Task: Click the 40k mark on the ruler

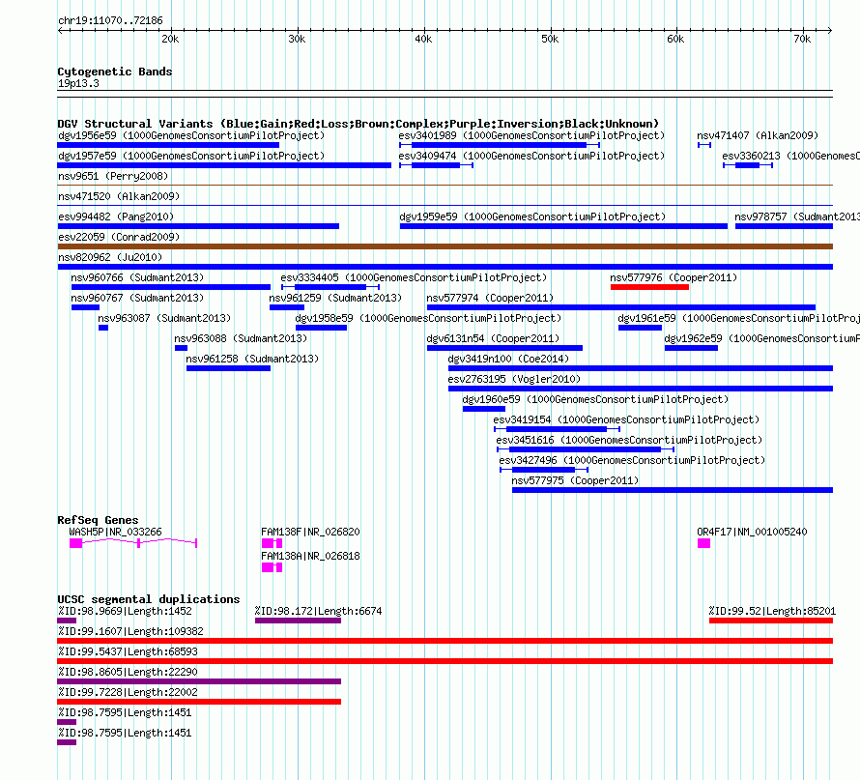Action: coord(423,39)
